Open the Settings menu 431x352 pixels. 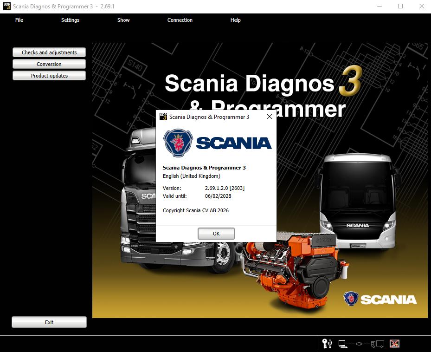70,20
